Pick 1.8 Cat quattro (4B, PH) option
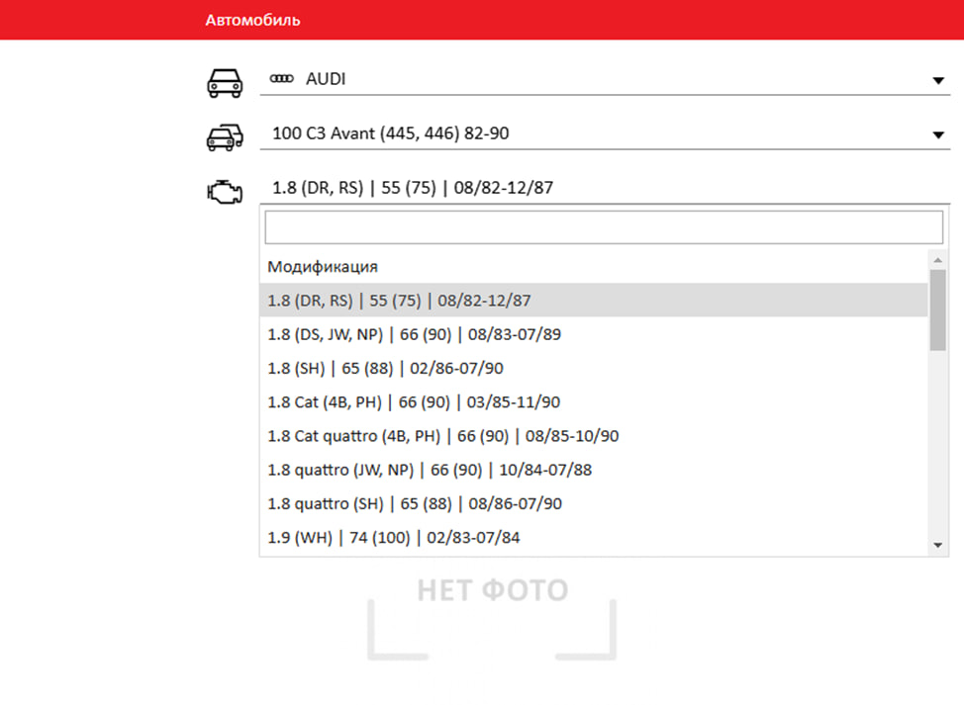This screenshot has width=964, height=705. pos(593,435)
